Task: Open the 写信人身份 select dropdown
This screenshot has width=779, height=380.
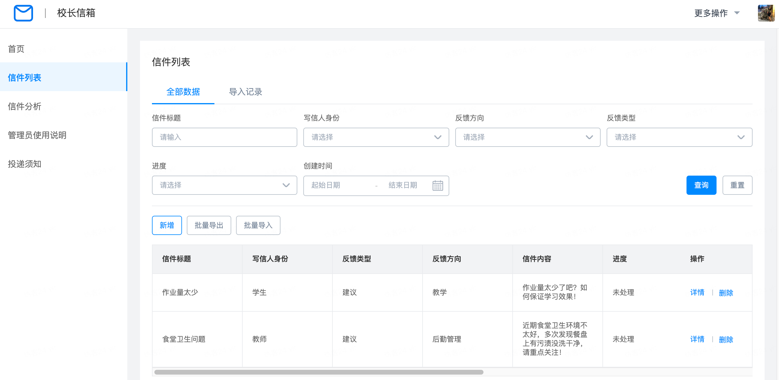Action: (376, 137)
